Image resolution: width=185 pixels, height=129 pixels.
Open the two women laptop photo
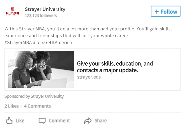[x=41, y=69]
